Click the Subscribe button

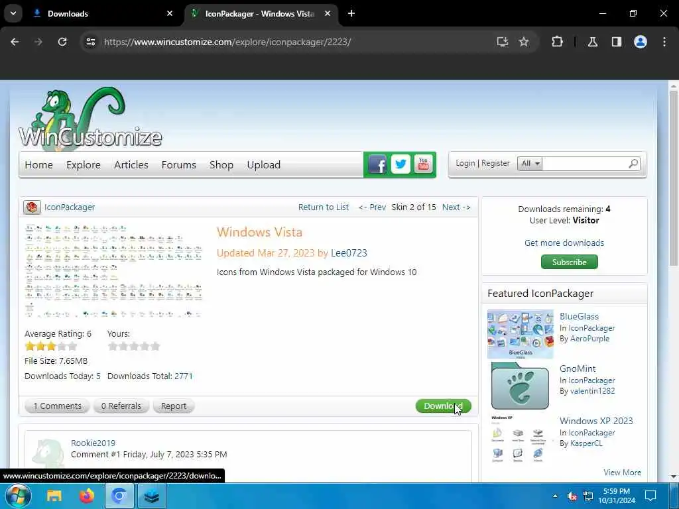pos(569,262)
